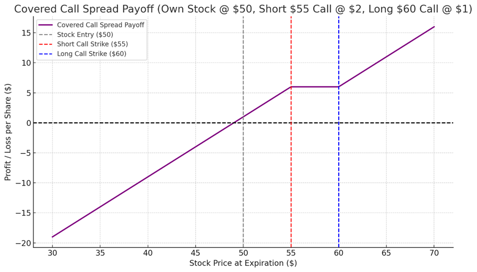Click the red dashed swatch in the legend
Viewport: 477px width, 272px height.
coord(46,44)
